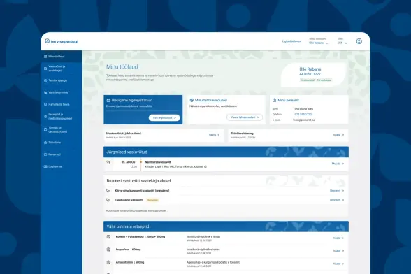This screenshot has height=274, width=411.
Task: Click Broneeri for Taastusarsti vastuvõtt
Action: point(337,200)
